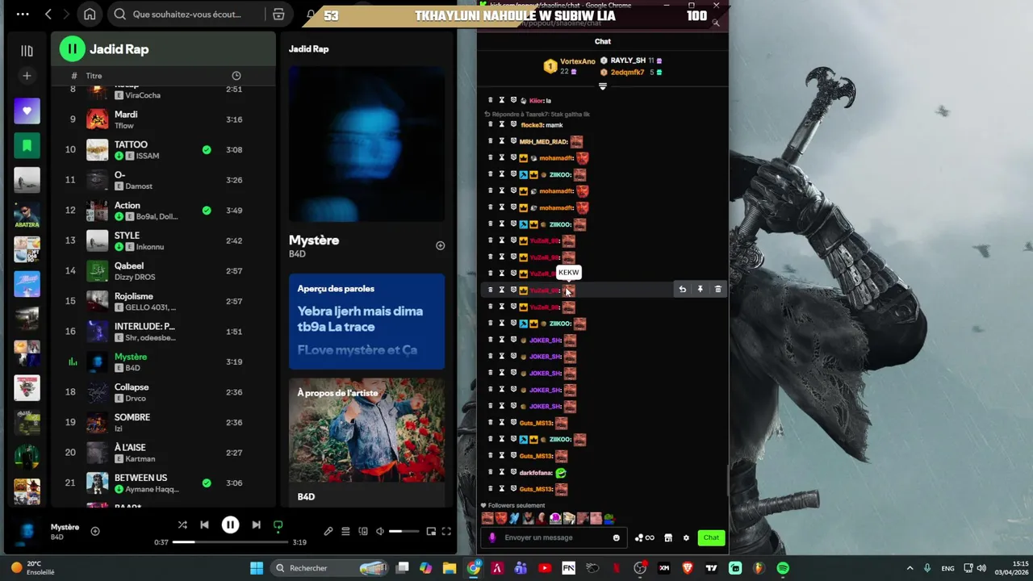Screen dimensions: 1033x581
Task: Pause the Jadid Rap playlist using green header button
Action: tap(72, 49)
